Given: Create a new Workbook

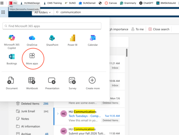Looking at the screenshot, I should [32, 83].
